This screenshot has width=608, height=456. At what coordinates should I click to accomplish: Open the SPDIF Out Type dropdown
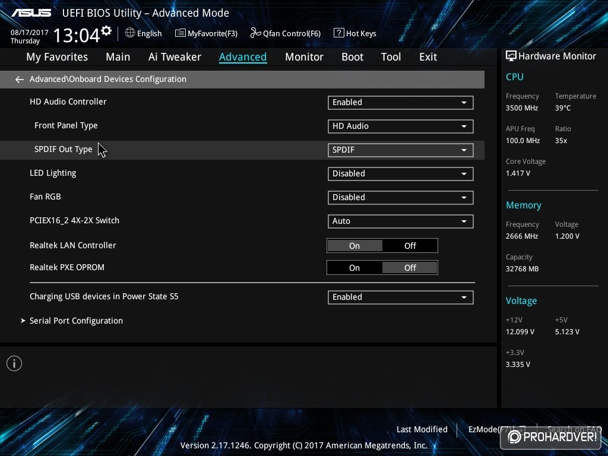tap(401, 150)
